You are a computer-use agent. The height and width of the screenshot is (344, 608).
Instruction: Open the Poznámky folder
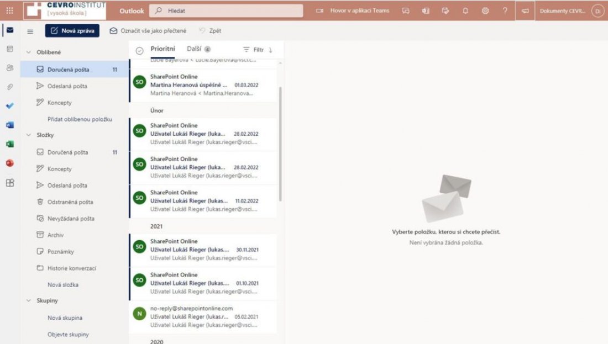(x=75, y=251)
